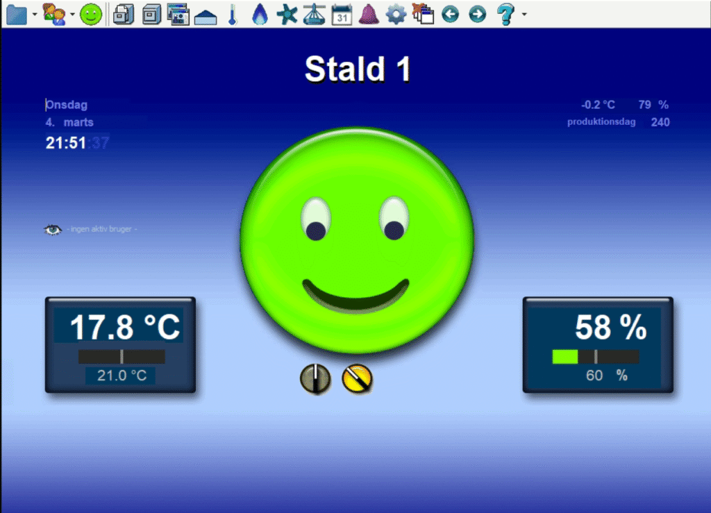Open the calendar icon showing 31
Viewport: 711px width, 513px height.
pyautogui.click(x=341, y=14)
